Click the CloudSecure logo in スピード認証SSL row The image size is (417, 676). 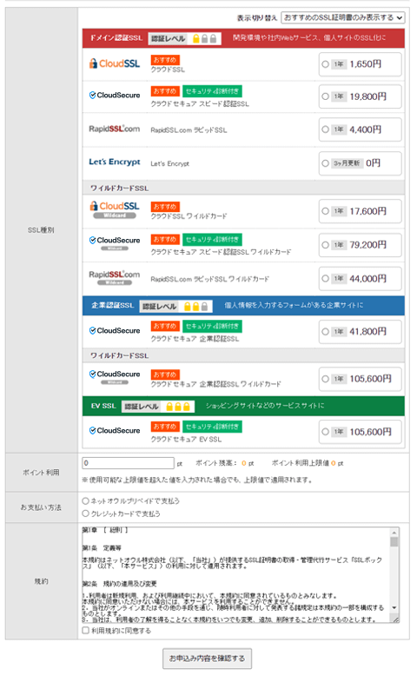click(115, 96)
